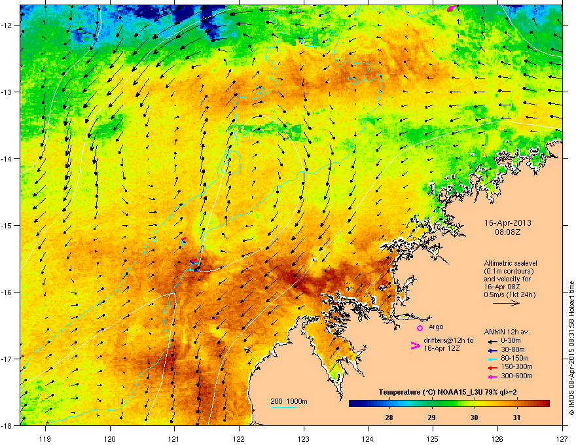Click the IMOS Hobart time copyright text

[571, 348]
